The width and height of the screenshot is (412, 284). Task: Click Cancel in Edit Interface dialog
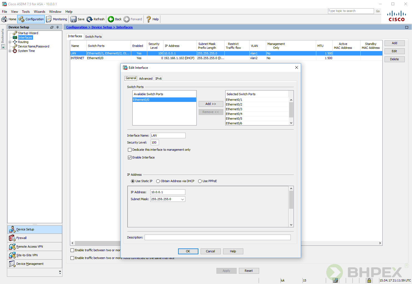(x=210, y=251)
